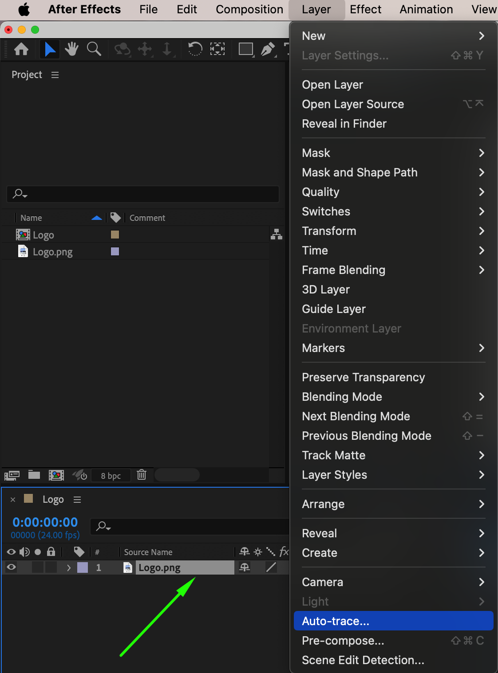Viewport: 498px width, 673px height.
Task: Select the Zoom tool
Action: [94, 49]
